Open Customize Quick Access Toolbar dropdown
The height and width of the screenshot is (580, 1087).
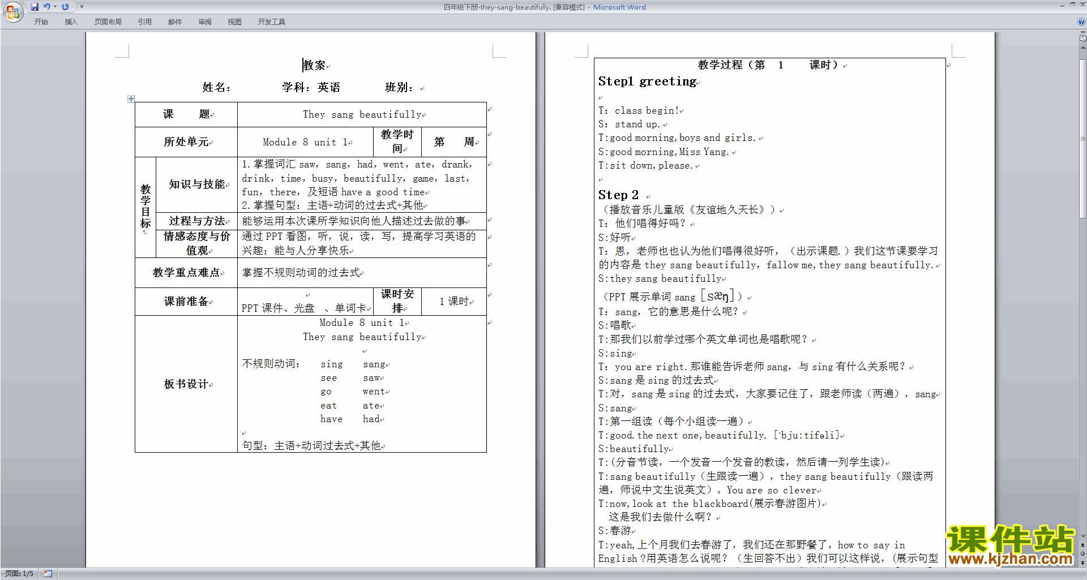(82, 7)
